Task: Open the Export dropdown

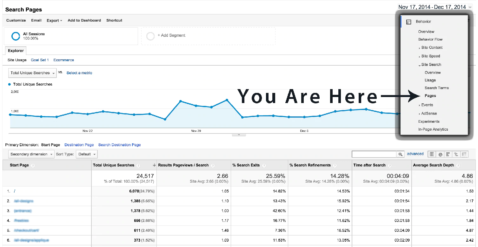Action: coord(54,20)
